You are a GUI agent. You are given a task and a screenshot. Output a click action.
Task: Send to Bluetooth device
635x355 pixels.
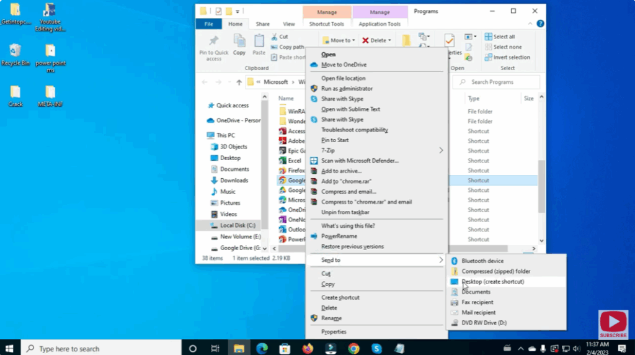[x=482, y=261]
